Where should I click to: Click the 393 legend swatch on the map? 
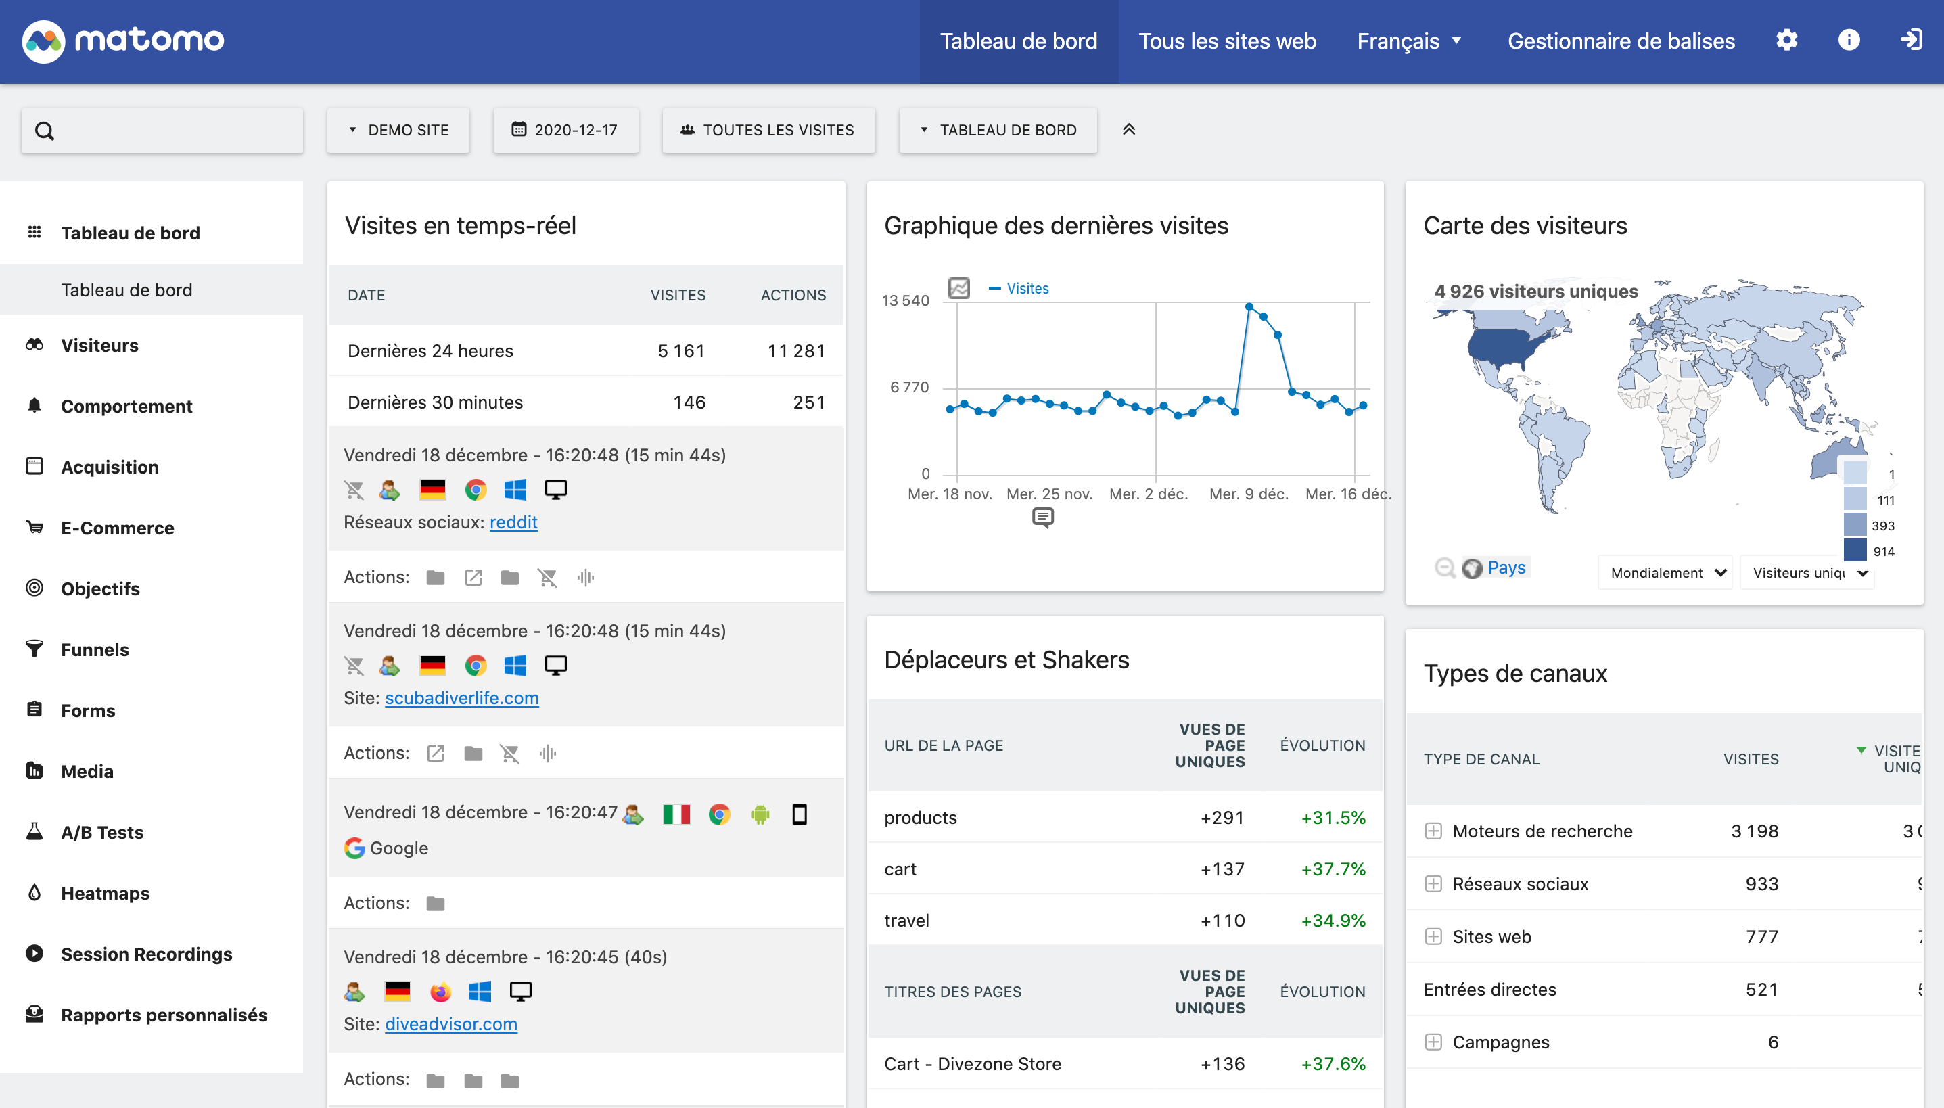coord(1855,525)
